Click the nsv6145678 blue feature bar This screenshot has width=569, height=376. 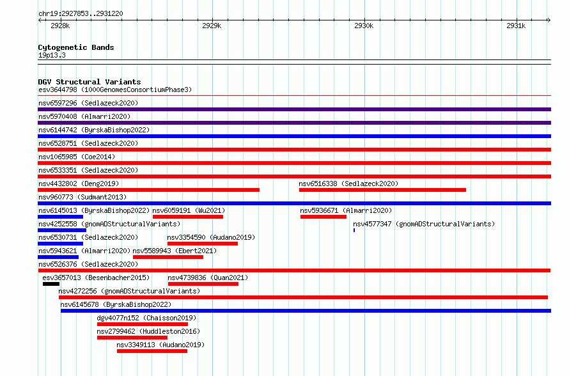(306, 311)
